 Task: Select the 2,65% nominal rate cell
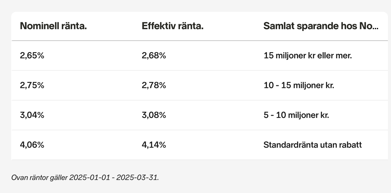[x=32, y=56]
